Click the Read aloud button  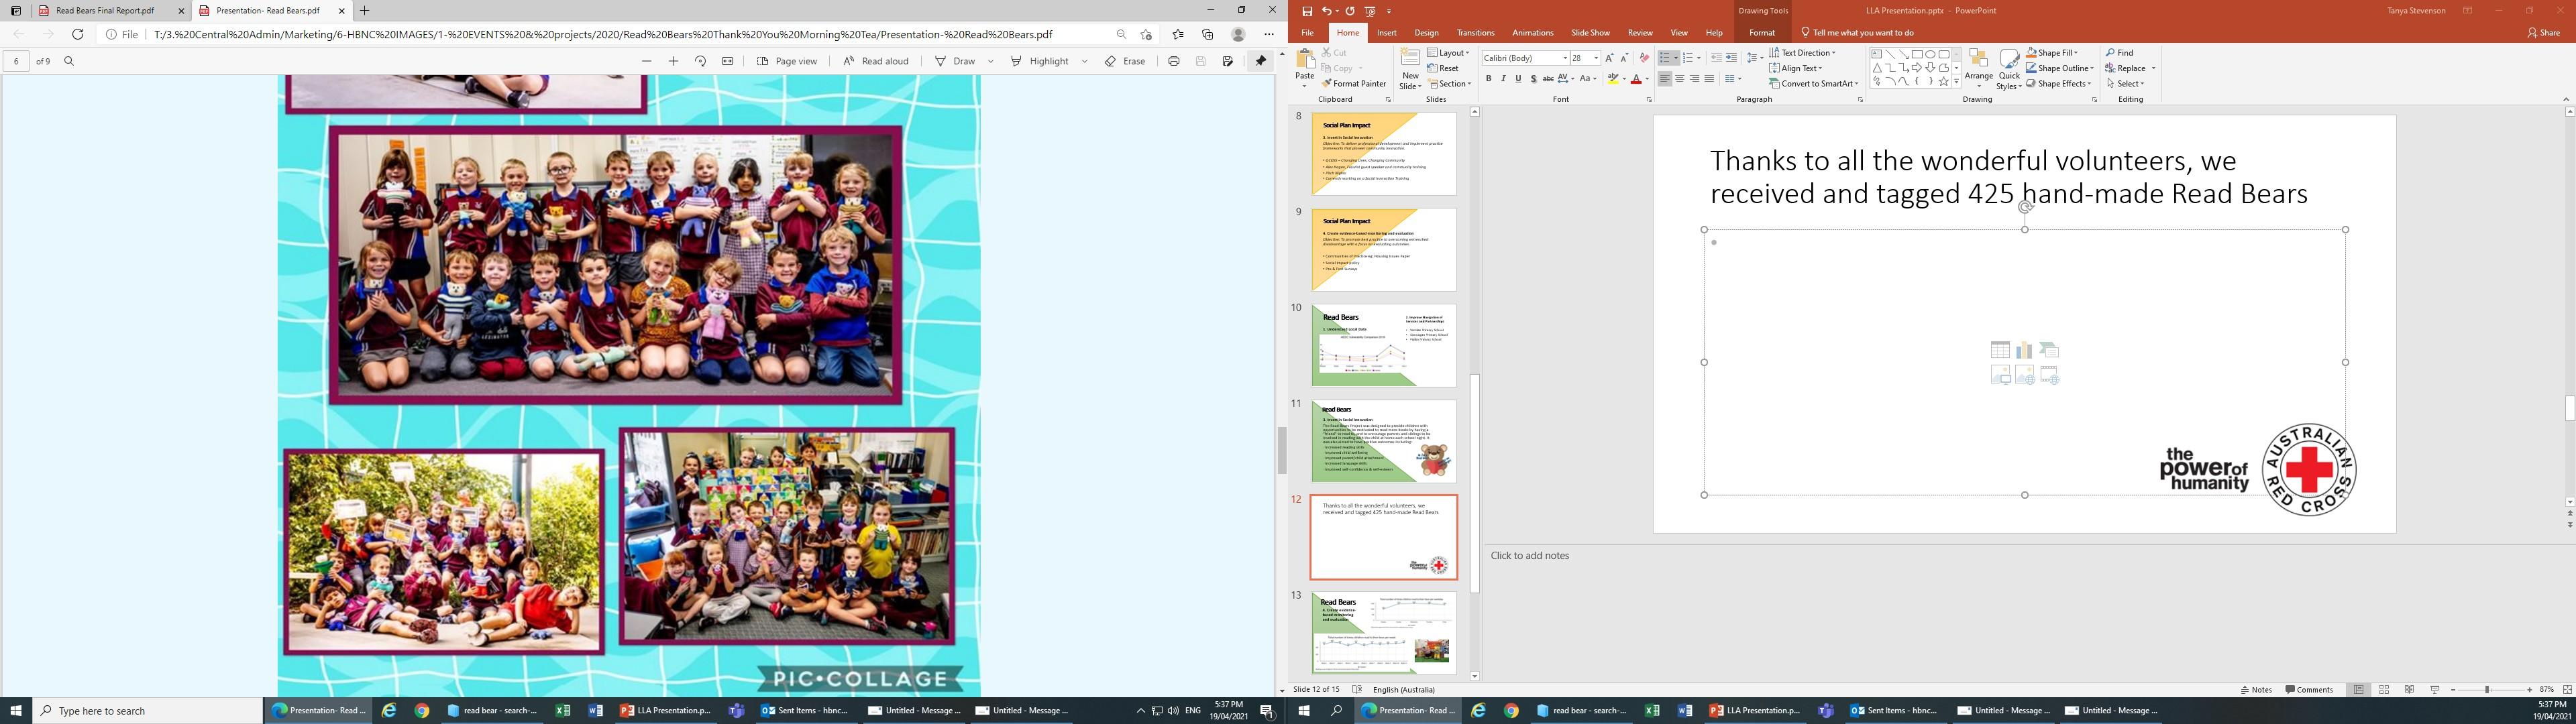coord(875,61)
